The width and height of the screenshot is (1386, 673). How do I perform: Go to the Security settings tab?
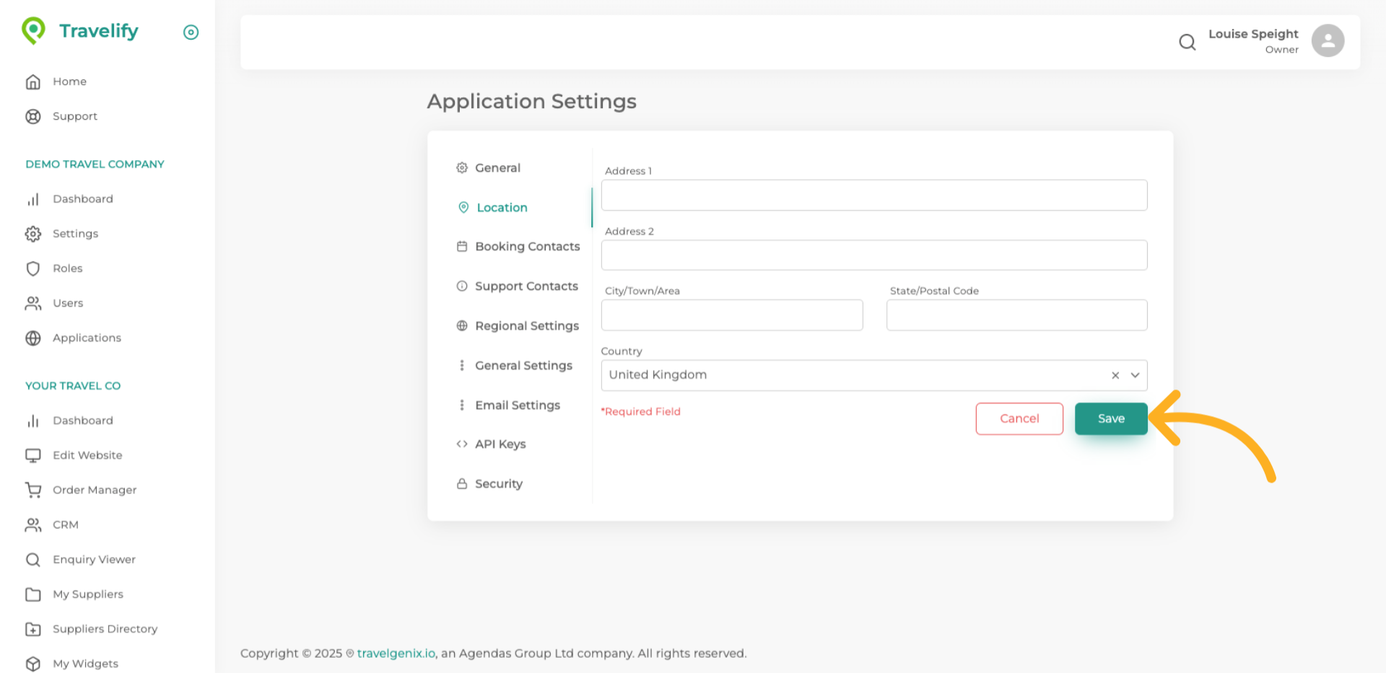click(x=498, y=484)
